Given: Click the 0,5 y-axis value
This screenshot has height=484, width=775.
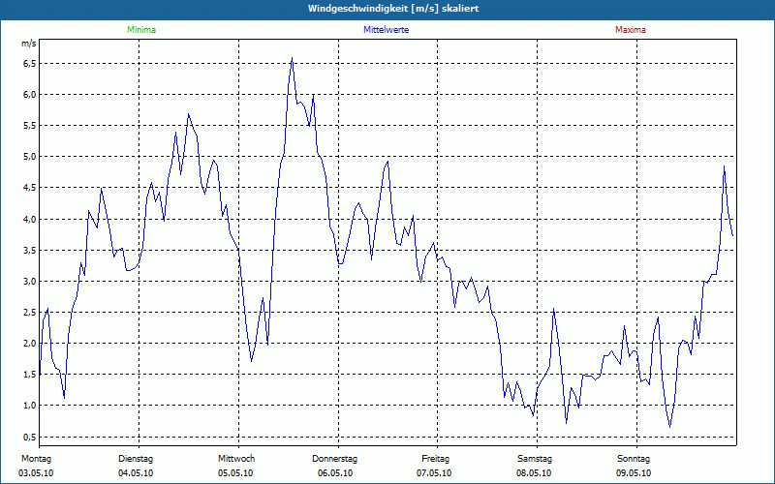Looking at the screenshot, I should pyautogui.click(x=29, y=438).
